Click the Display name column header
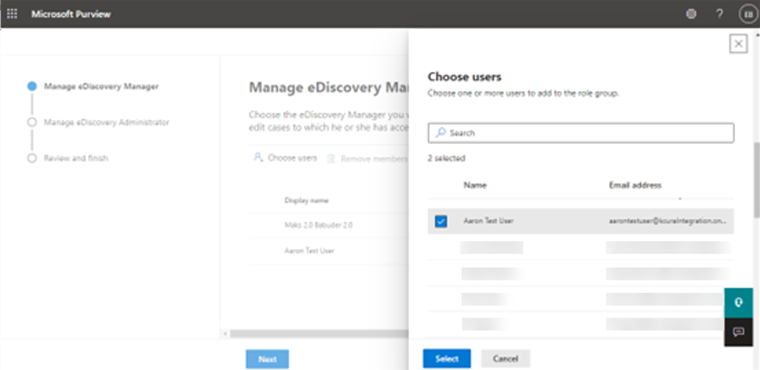Image resolution: width=760 pixels, height=370 pixels. (x=306, y=200)
